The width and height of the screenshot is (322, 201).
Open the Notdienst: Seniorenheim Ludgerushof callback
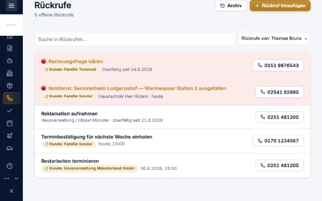[137, 88]
